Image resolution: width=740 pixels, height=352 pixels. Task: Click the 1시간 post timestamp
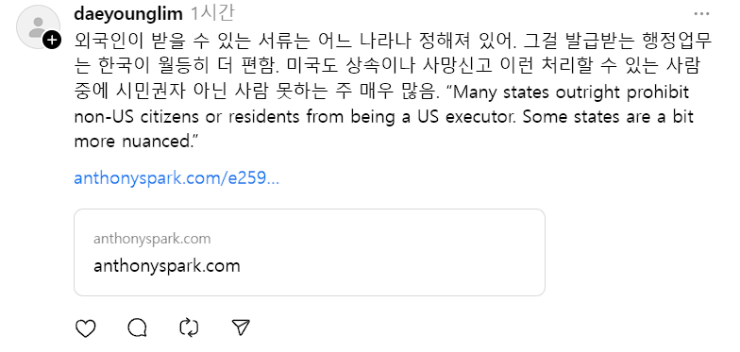(211, 13)
